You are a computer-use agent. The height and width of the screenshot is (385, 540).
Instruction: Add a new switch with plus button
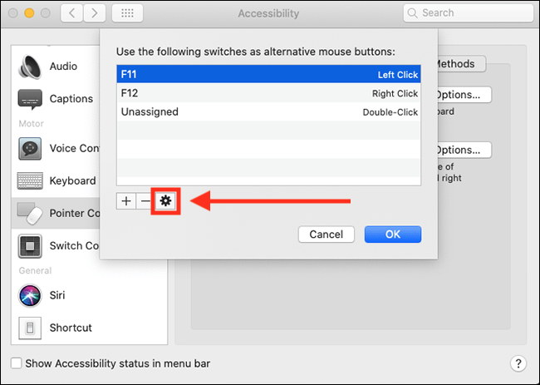[x=126, y=201]
